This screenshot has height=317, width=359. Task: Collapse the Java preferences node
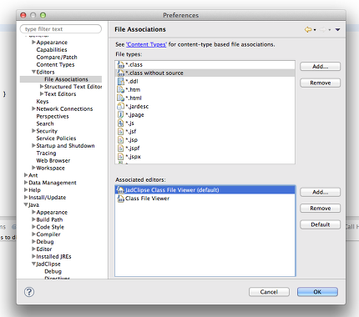click(x=26, y=205)
